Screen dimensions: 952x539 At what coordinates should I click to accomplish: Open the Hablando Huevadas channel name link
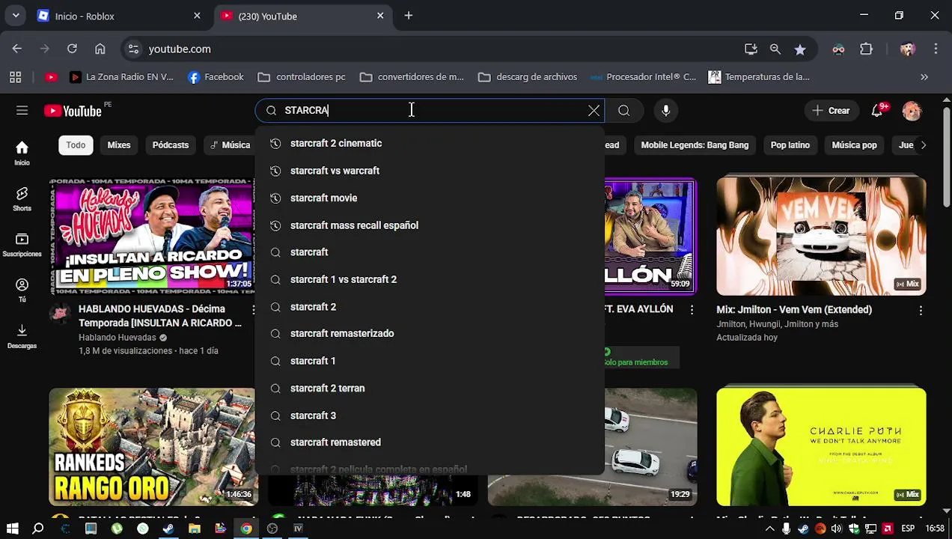click(x=118, y=338)
